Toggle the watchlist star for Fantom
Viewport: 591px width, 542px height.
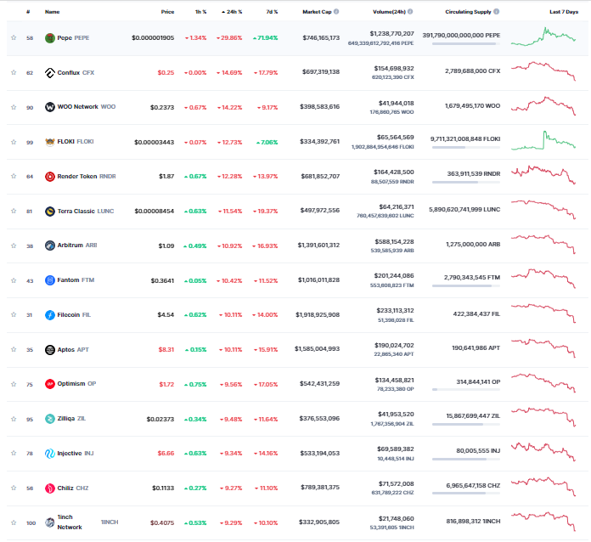pos(14,280)
